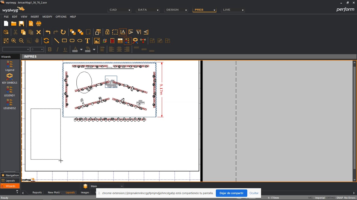Open the font size combo box
The image size is (357, 200).
tap(37, 49)
